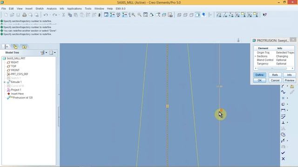Click the Open file folder icon
This screenshot has width=298, height=167.
[x=12, y=15]
